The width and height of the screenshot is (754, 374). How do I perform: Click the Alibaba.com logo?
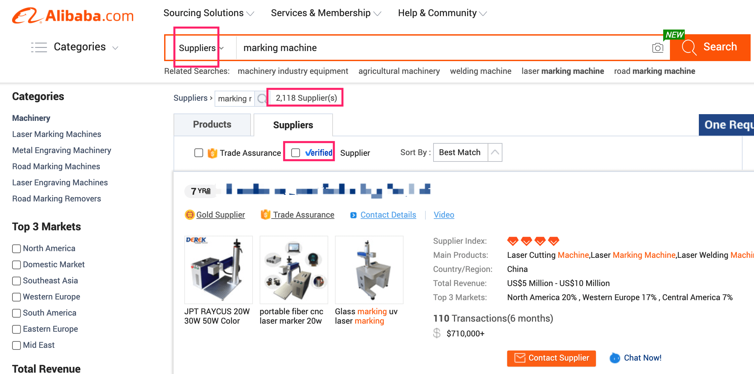point(73,16)
